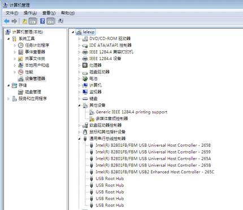
Task: Click the Back arrow toolbar icon
Action: pos(7,21)
